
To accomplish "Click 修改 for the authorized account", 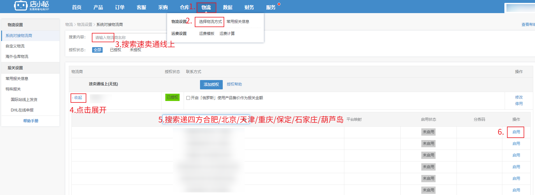I will (x=519, y=97).
